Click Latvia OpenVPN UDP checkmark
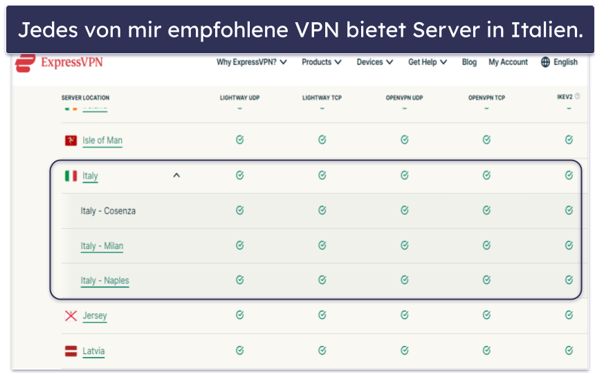Image resolution: width=595 pixels, height=373 pixels. 405,350
